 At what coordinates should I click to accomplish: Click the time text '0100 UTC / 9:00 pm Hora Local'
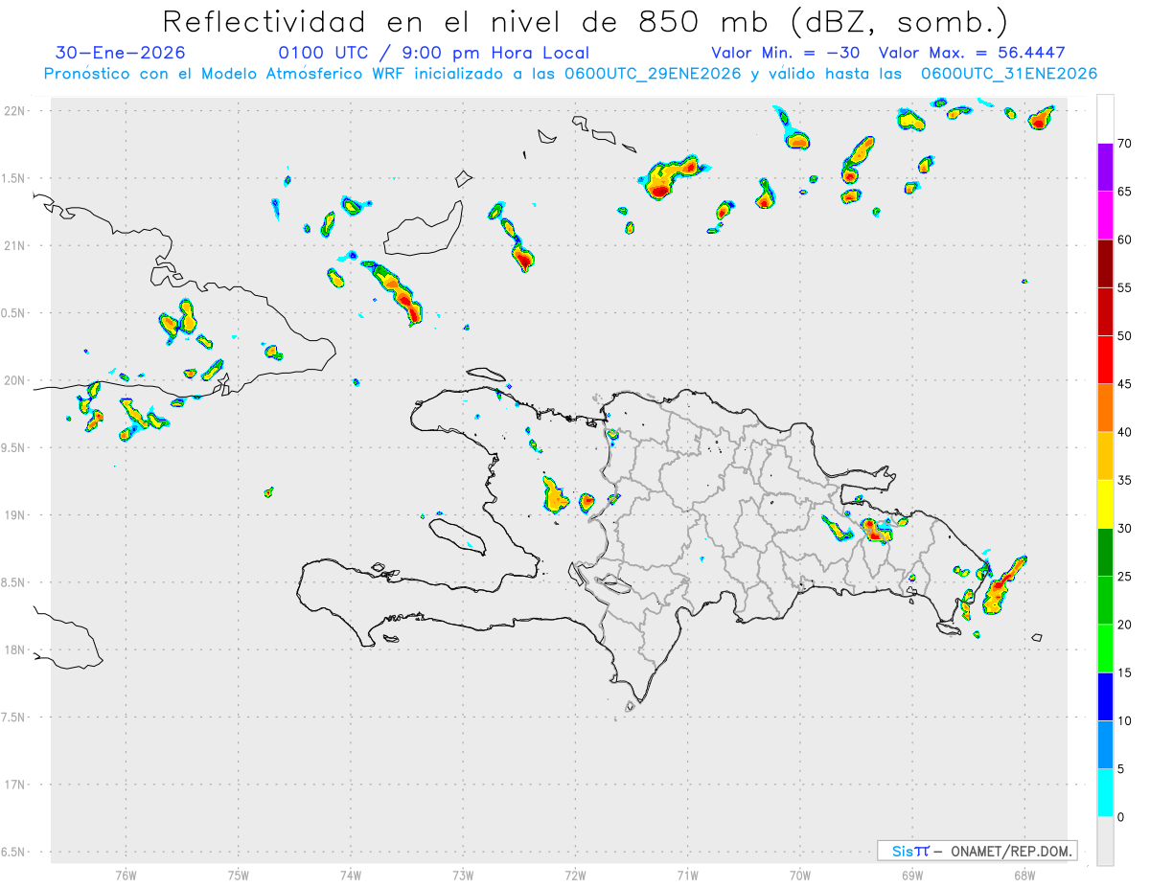433,53
